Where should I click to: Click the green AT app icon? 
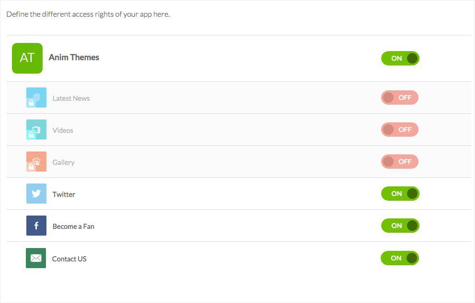27,58
